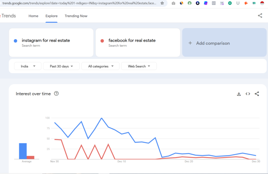Image resolution: width=268 pixels, height=174 pixels.
Task: Go to the Home tab
Action: [33, 16]
